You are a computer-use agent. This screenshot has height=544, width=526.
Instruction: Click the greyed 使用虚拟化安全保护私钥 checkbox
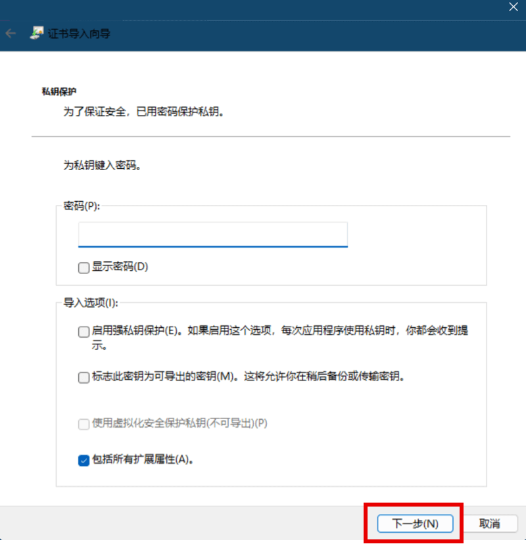(x=84, y=424)
